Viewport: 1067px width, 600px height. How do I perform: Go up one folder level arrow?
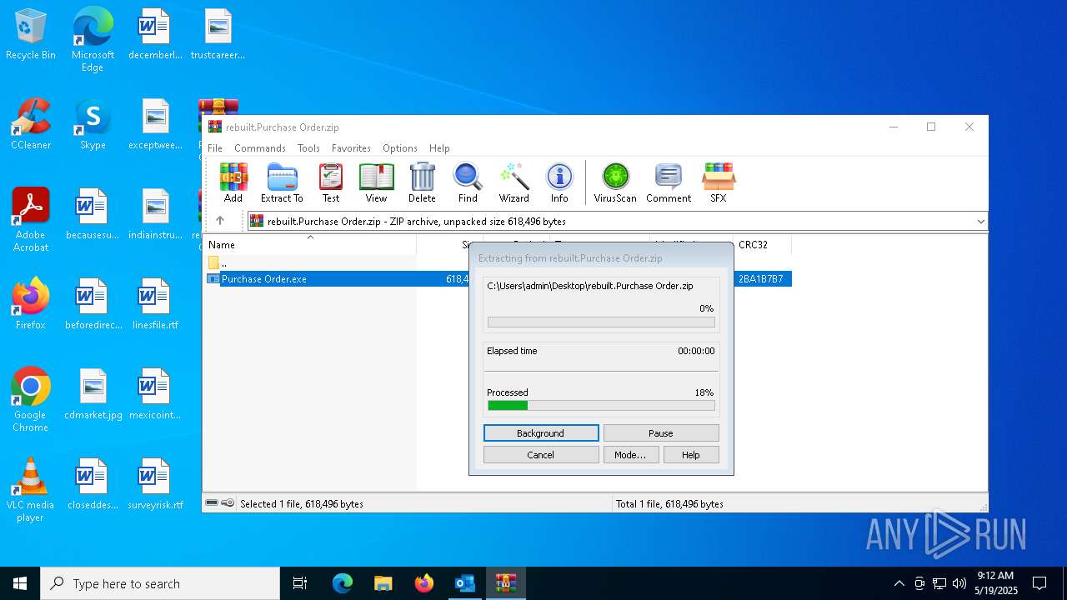click(220, 221)
